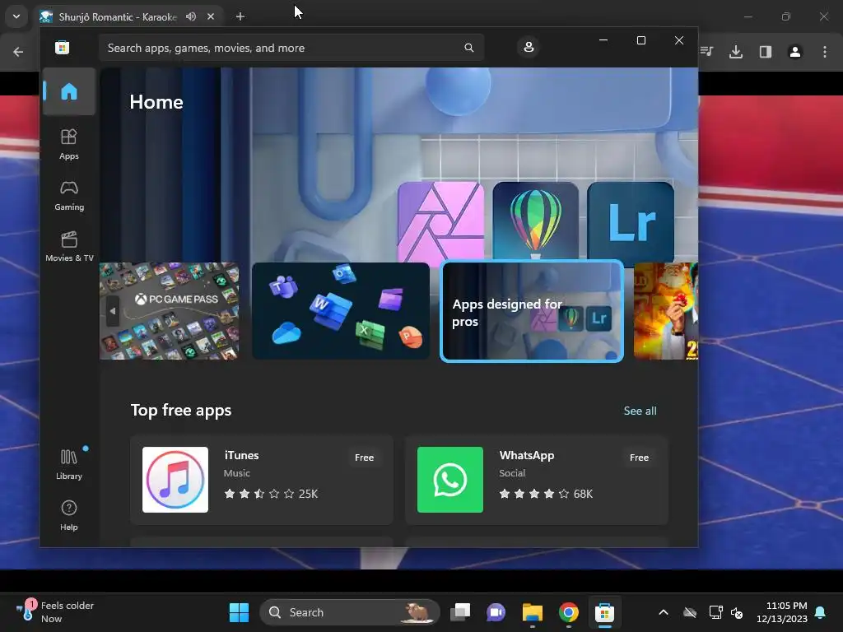Click the carousel previous arrow
This screenshot has width=843, height=632.
(112, 310)
